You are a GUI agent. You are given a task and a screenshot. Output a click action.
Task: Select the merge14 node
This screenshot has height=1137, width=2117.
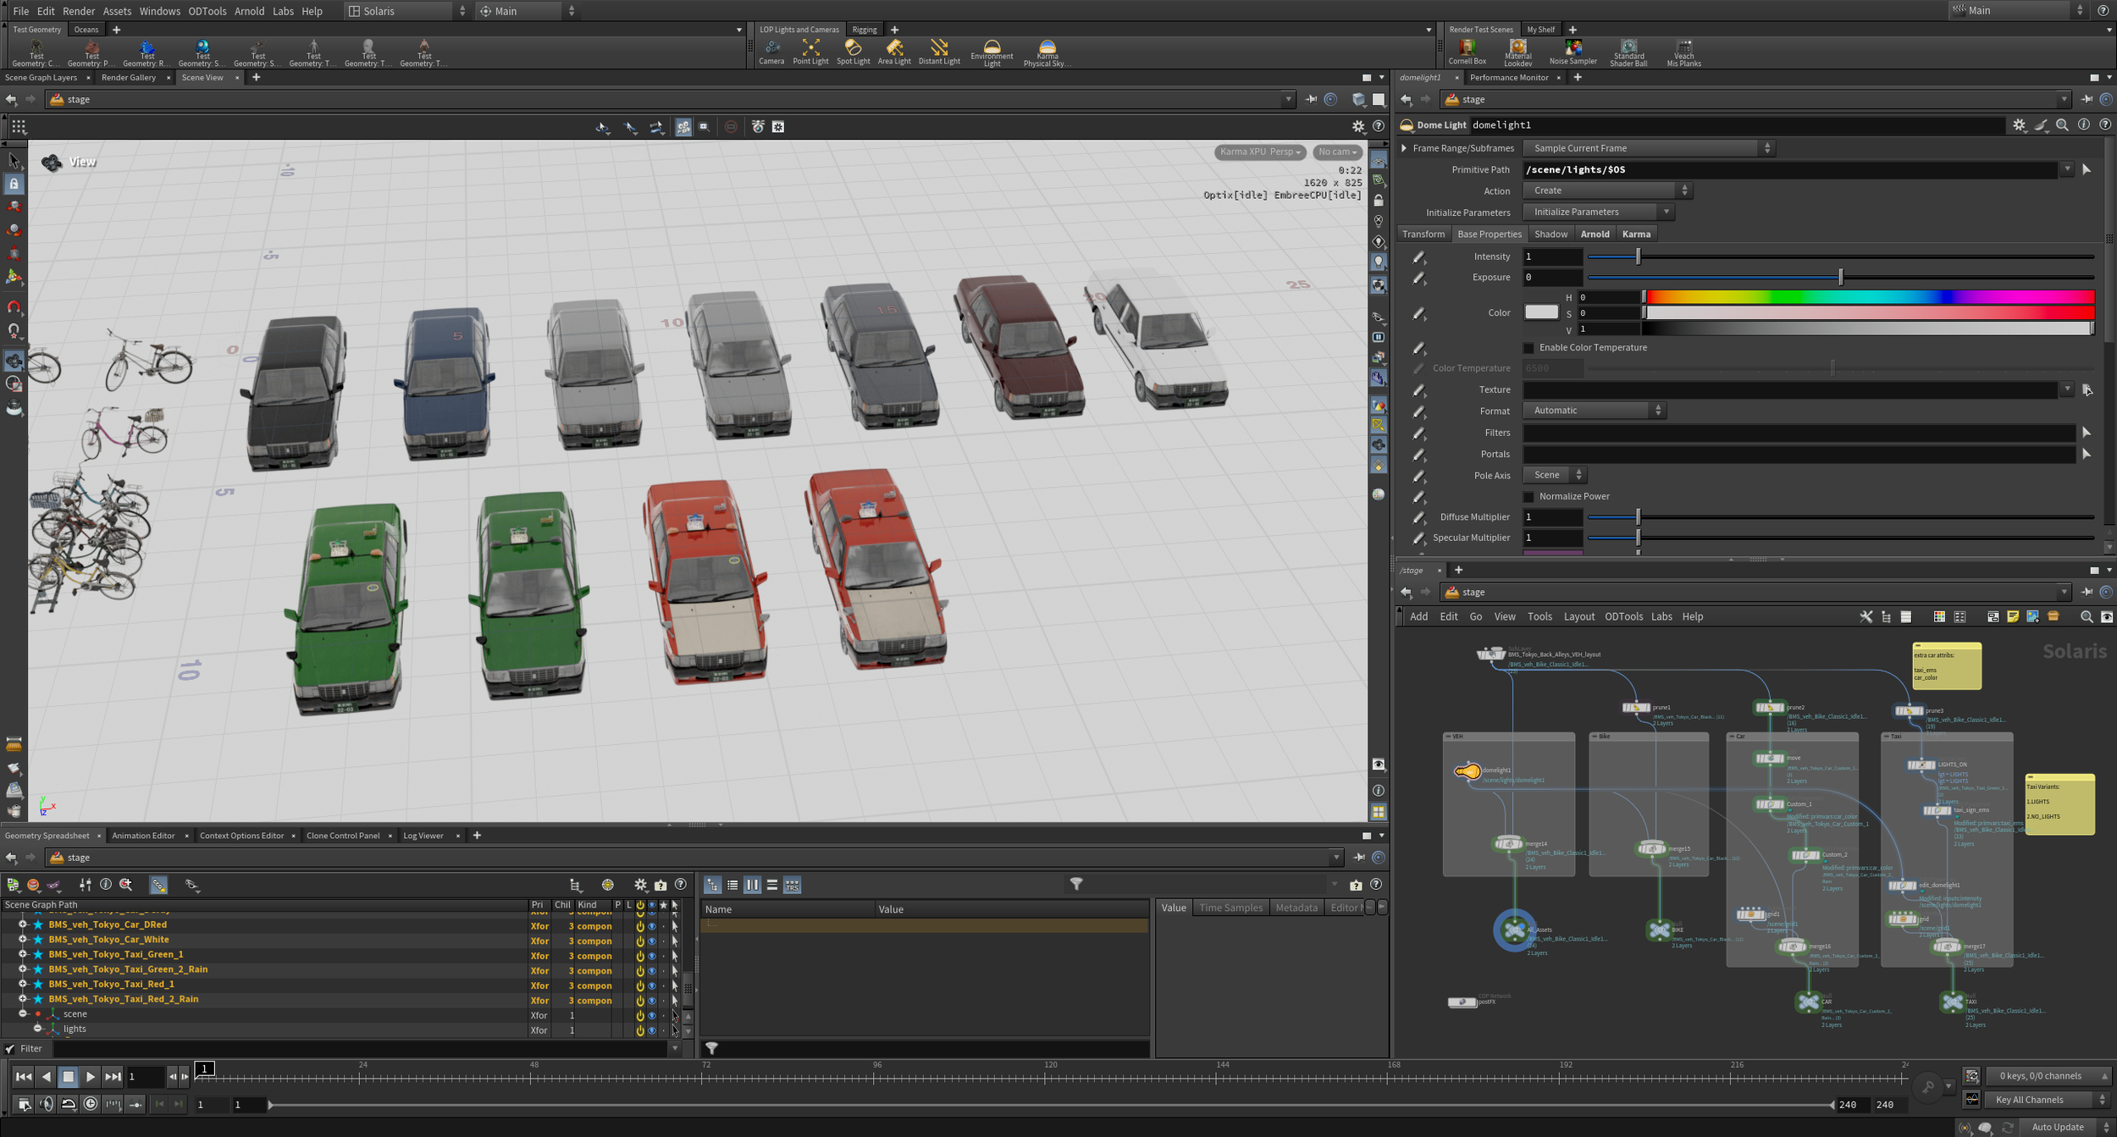(1508, 843)
